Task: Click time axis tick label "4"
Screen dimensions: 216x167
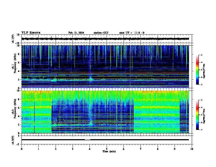Action: (90, 149)
